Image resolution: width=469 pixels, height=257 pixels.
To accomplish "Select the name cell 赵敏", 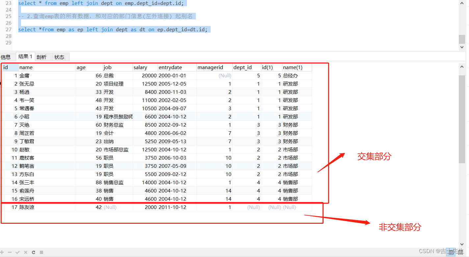I will click(x=47, y=149).
